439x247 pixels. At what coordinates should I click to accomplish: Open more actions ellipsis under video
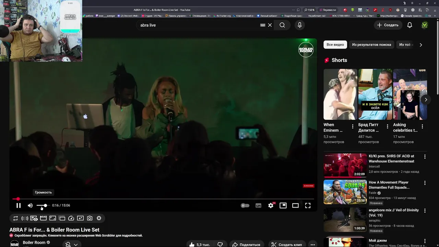312,245
